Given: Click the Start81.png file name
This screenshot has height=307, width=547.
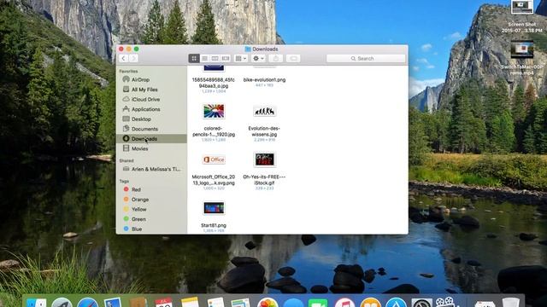Looking at the screenshot, I should click(214, 225).
